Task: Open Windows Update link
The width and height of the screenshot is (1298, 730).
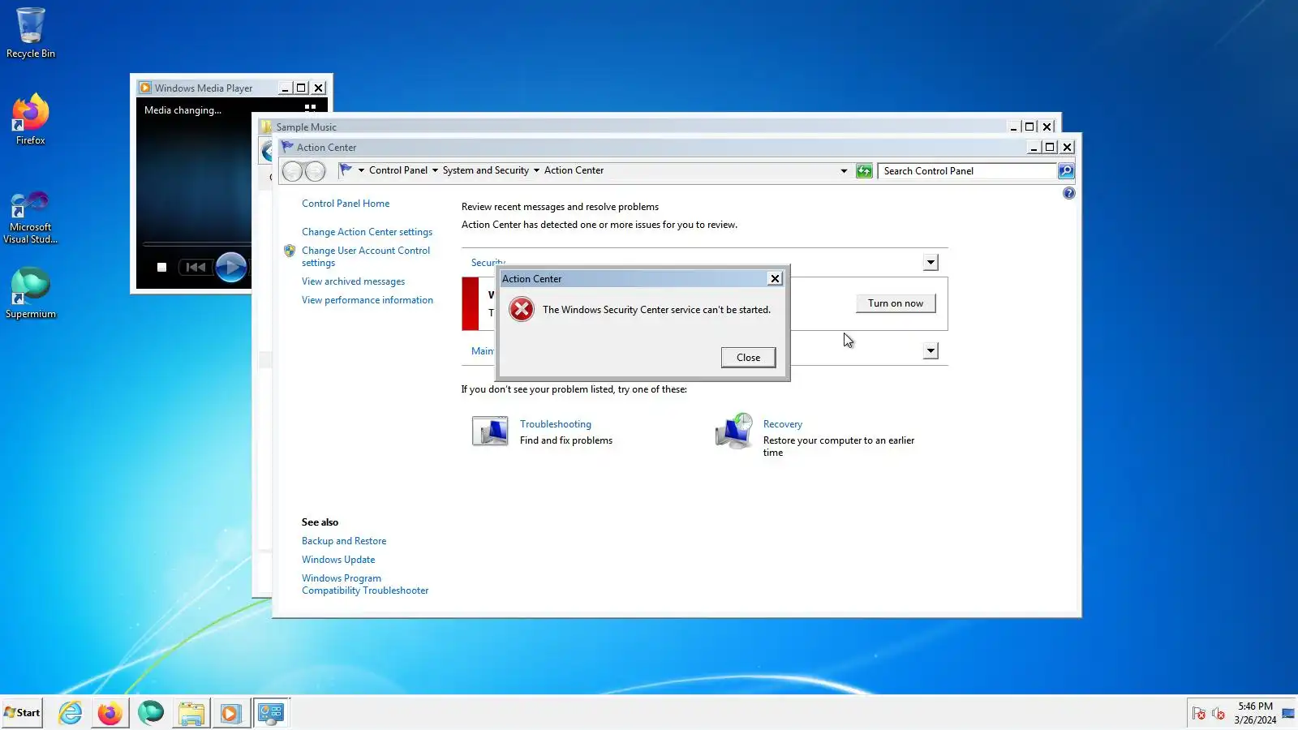Action: pyautogui.click(x=338, y=560)
